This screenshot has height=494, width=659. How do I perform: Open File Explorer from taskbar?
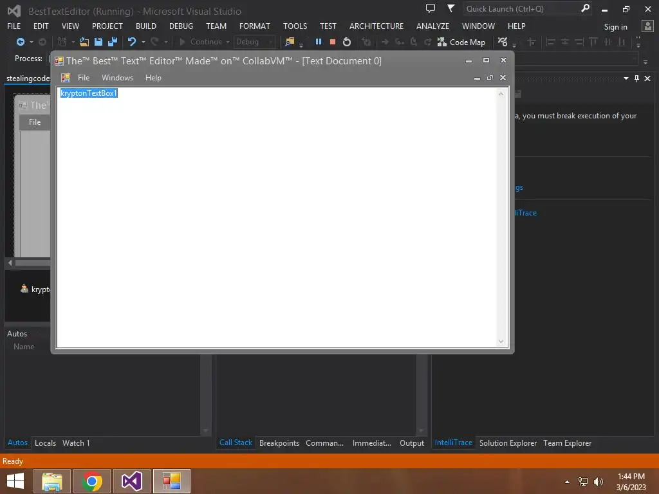pos(52,481)
